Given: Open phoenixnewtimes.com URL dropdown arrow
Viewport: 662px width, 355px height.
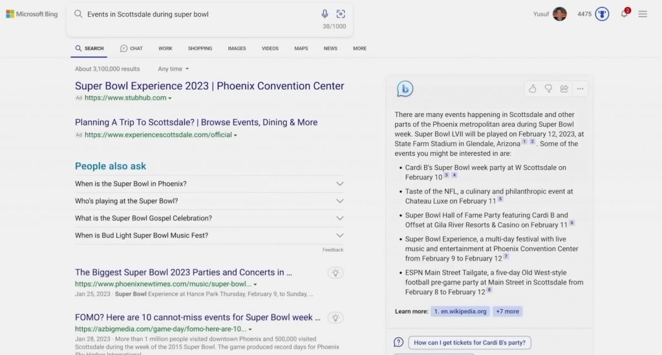Looking at the screenshot, I should pyautogui.click(x=255, y=285).
